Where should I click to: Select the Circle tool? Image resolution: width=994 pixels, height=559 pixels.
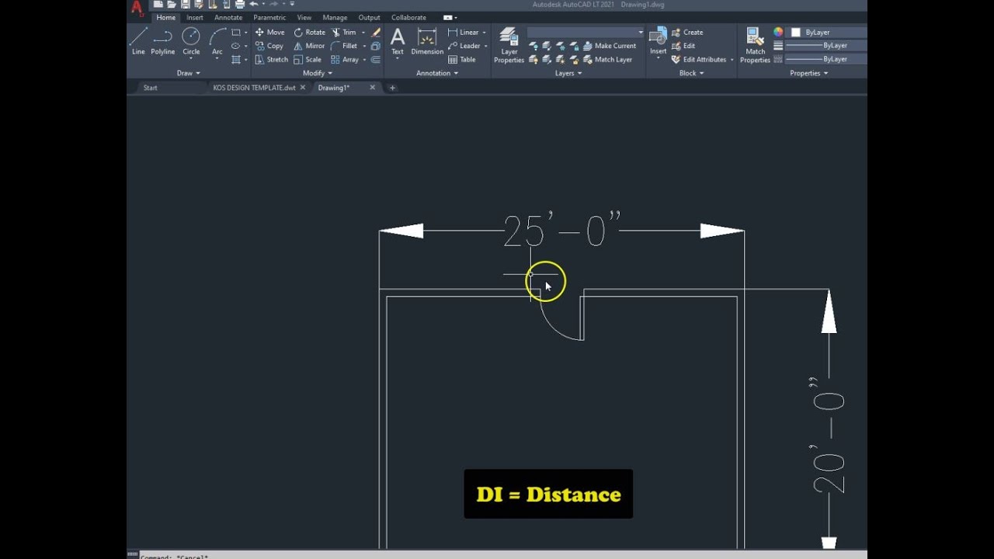pos(191,42)
